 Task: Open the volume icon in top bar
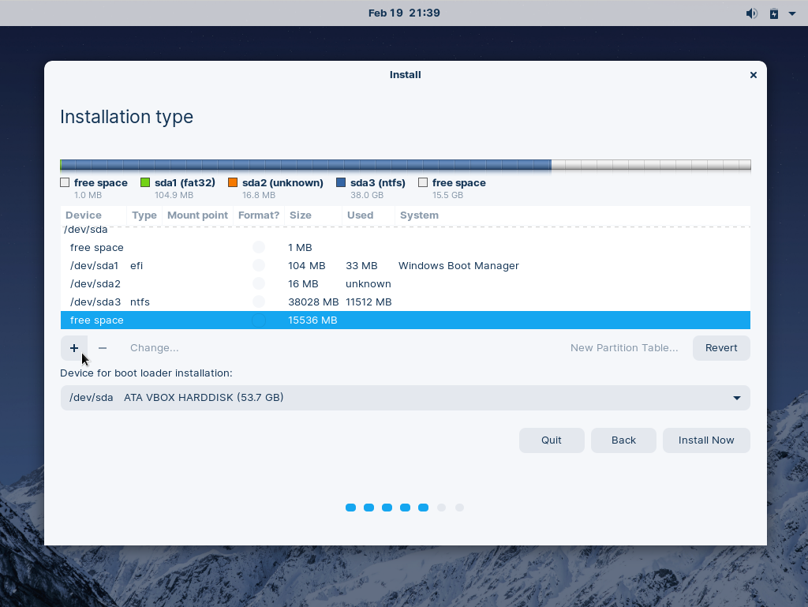[751, 13]
